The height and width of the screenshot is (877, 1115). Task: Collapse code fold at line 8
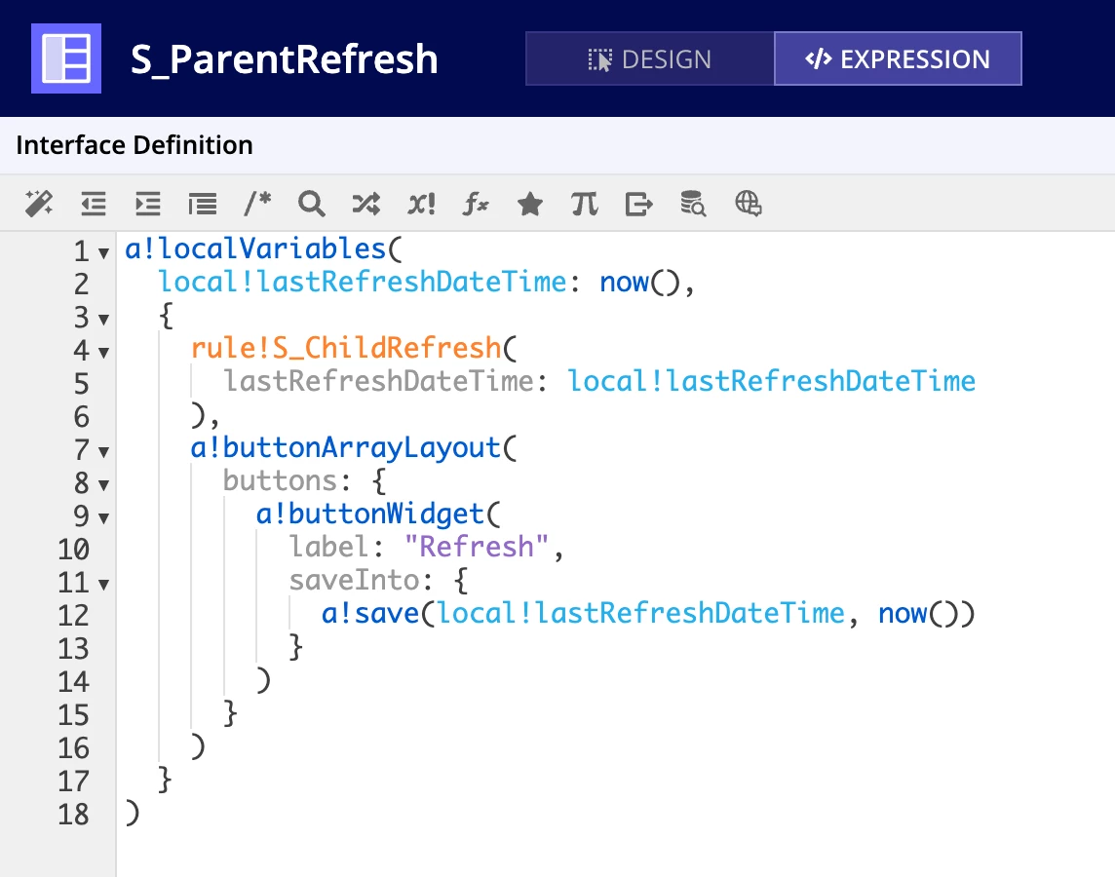click(104, 485)
